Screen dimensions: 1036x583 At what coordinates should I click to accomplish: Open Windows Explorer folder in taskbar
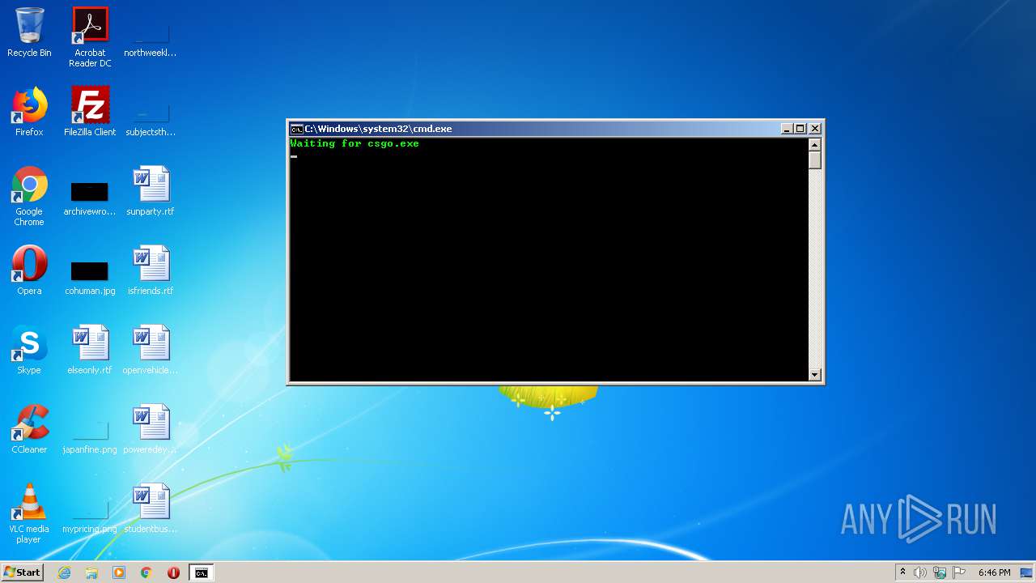91,572
